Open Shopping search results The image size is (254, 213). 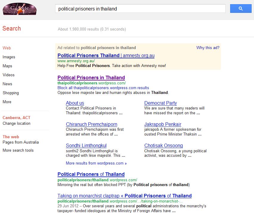tap(11, 93)
